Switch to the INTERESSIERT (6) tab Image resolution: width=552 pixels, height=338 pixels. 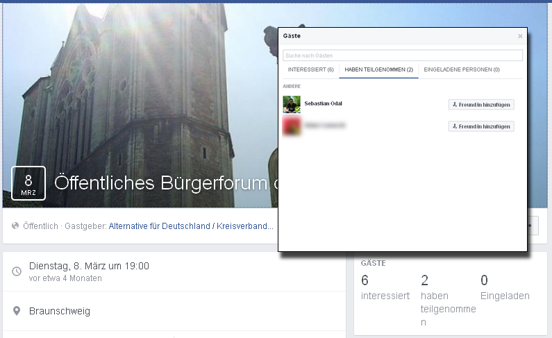coord(310,70)
